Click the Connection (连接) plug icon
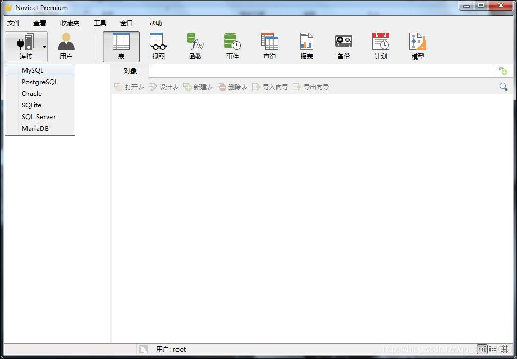Screen dimensions: 517x359 26,41
